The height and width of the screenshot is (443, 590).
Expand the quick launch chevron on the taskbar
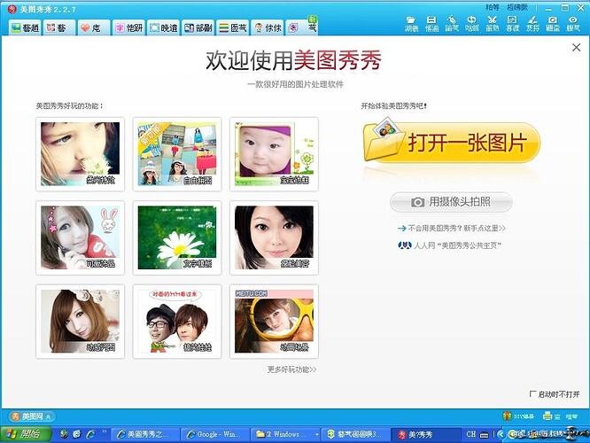pyautogui.click(x=105, y=431)
